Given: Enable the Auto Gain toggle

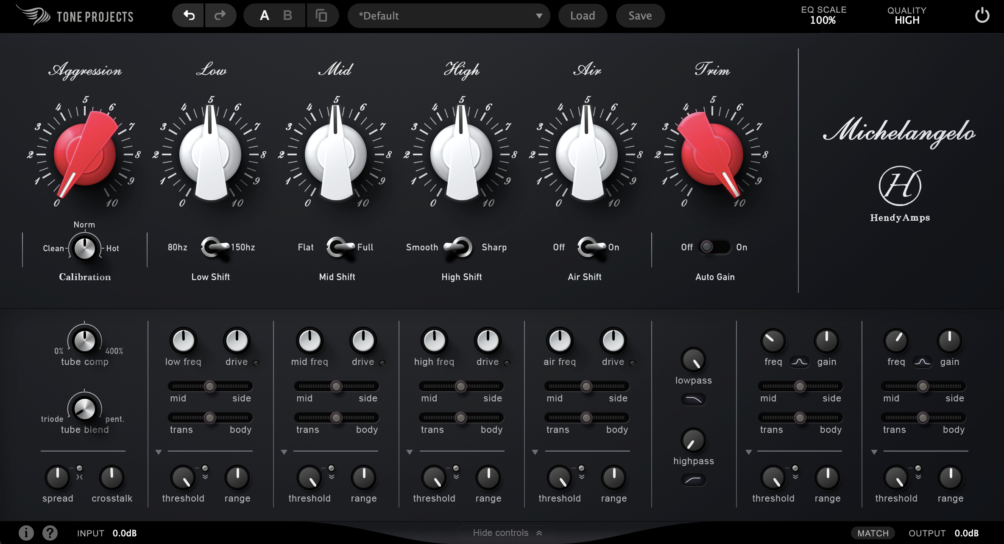Looking at the screenshot, I should click(714, 247).
